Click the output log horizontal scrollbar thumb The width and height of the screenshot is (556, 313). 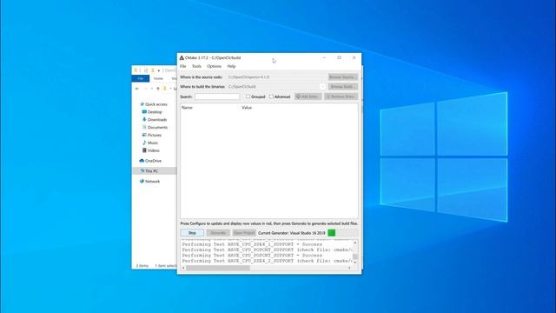click(218, 268)
